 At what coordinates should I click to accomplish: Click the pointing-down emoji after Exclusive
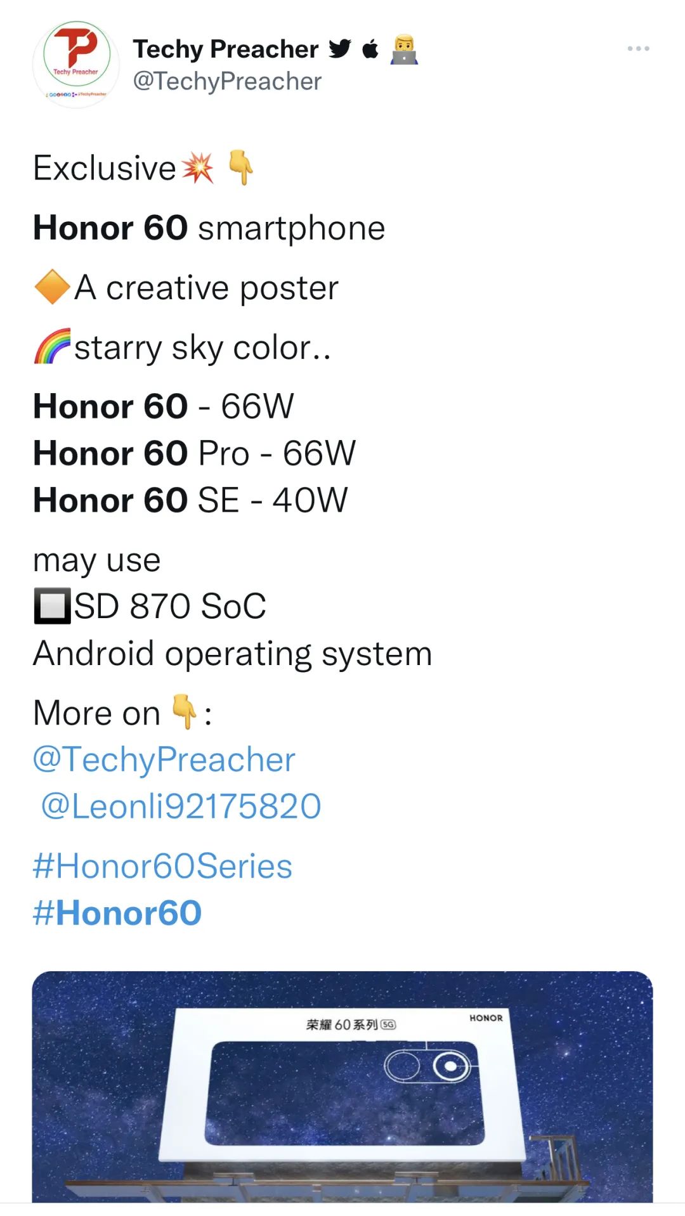coord(240,167)
